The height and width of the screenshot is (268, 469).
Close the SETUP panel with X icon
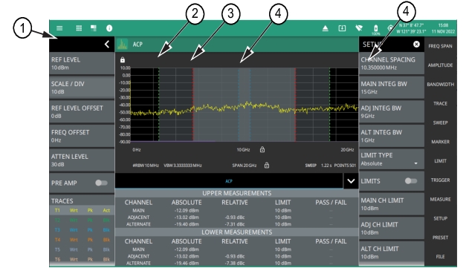coord(416,45)
